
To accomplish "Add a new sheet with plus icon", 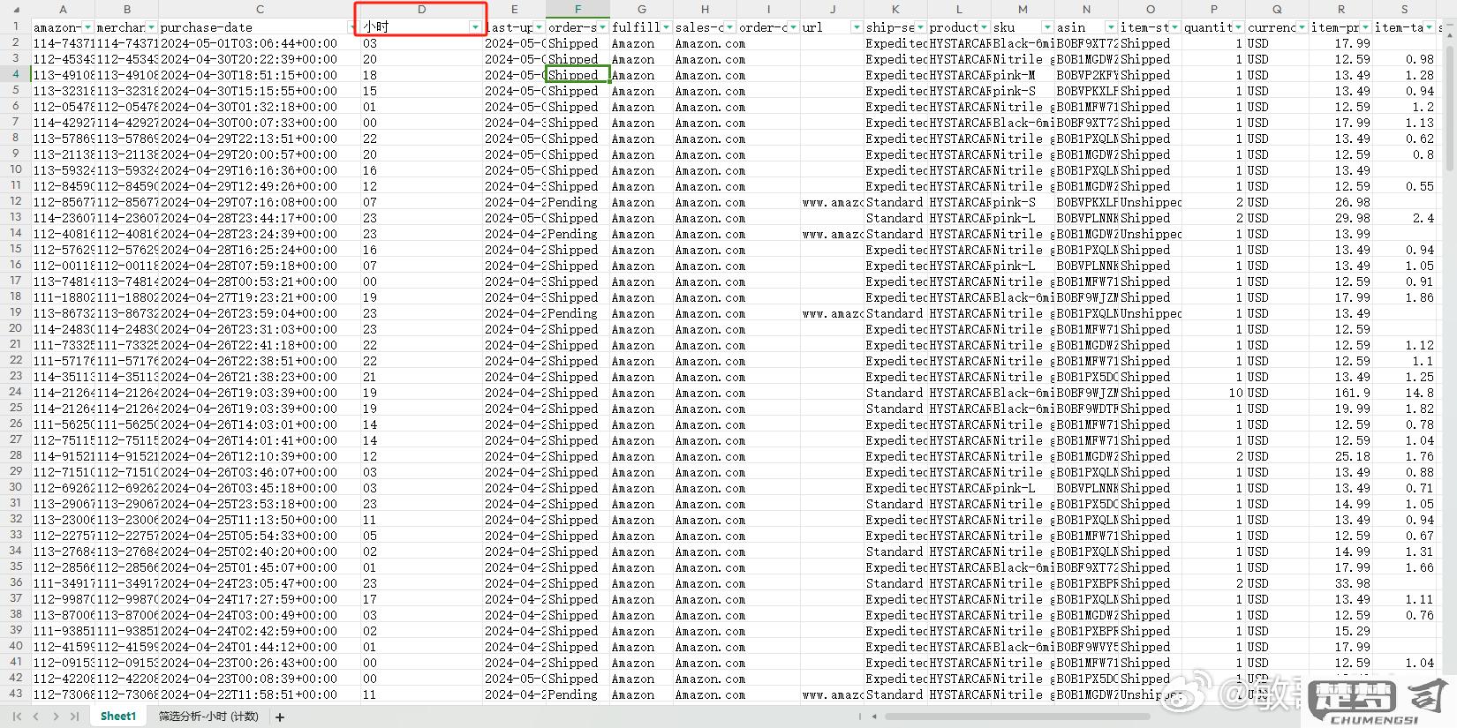I will [x=280, y=717].
